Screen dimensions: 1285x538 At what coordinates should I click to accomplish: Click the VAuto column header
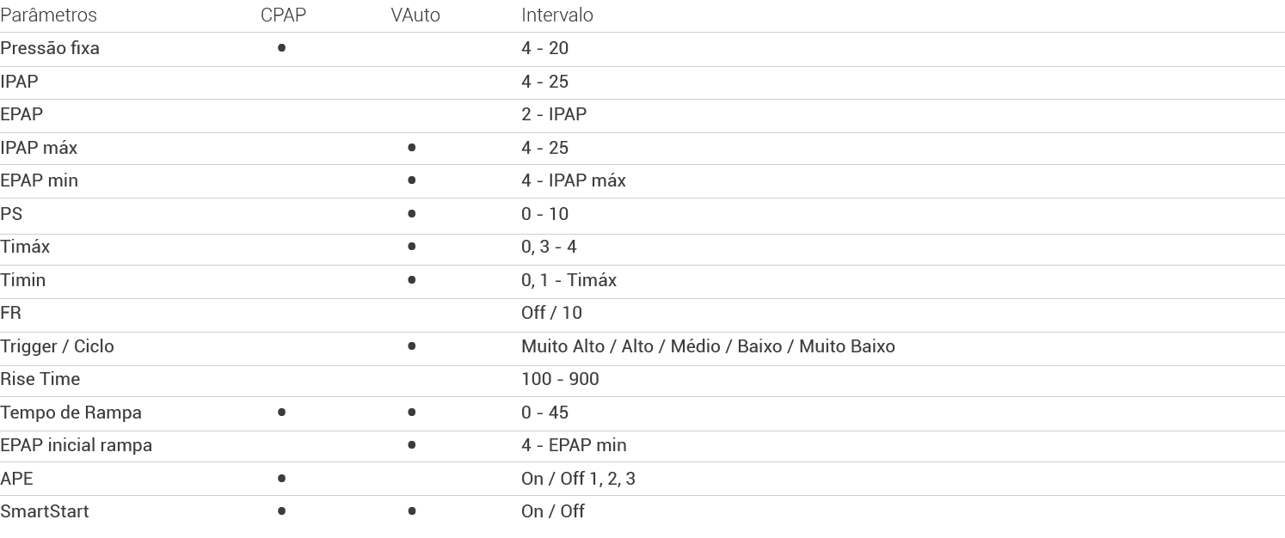415,15
